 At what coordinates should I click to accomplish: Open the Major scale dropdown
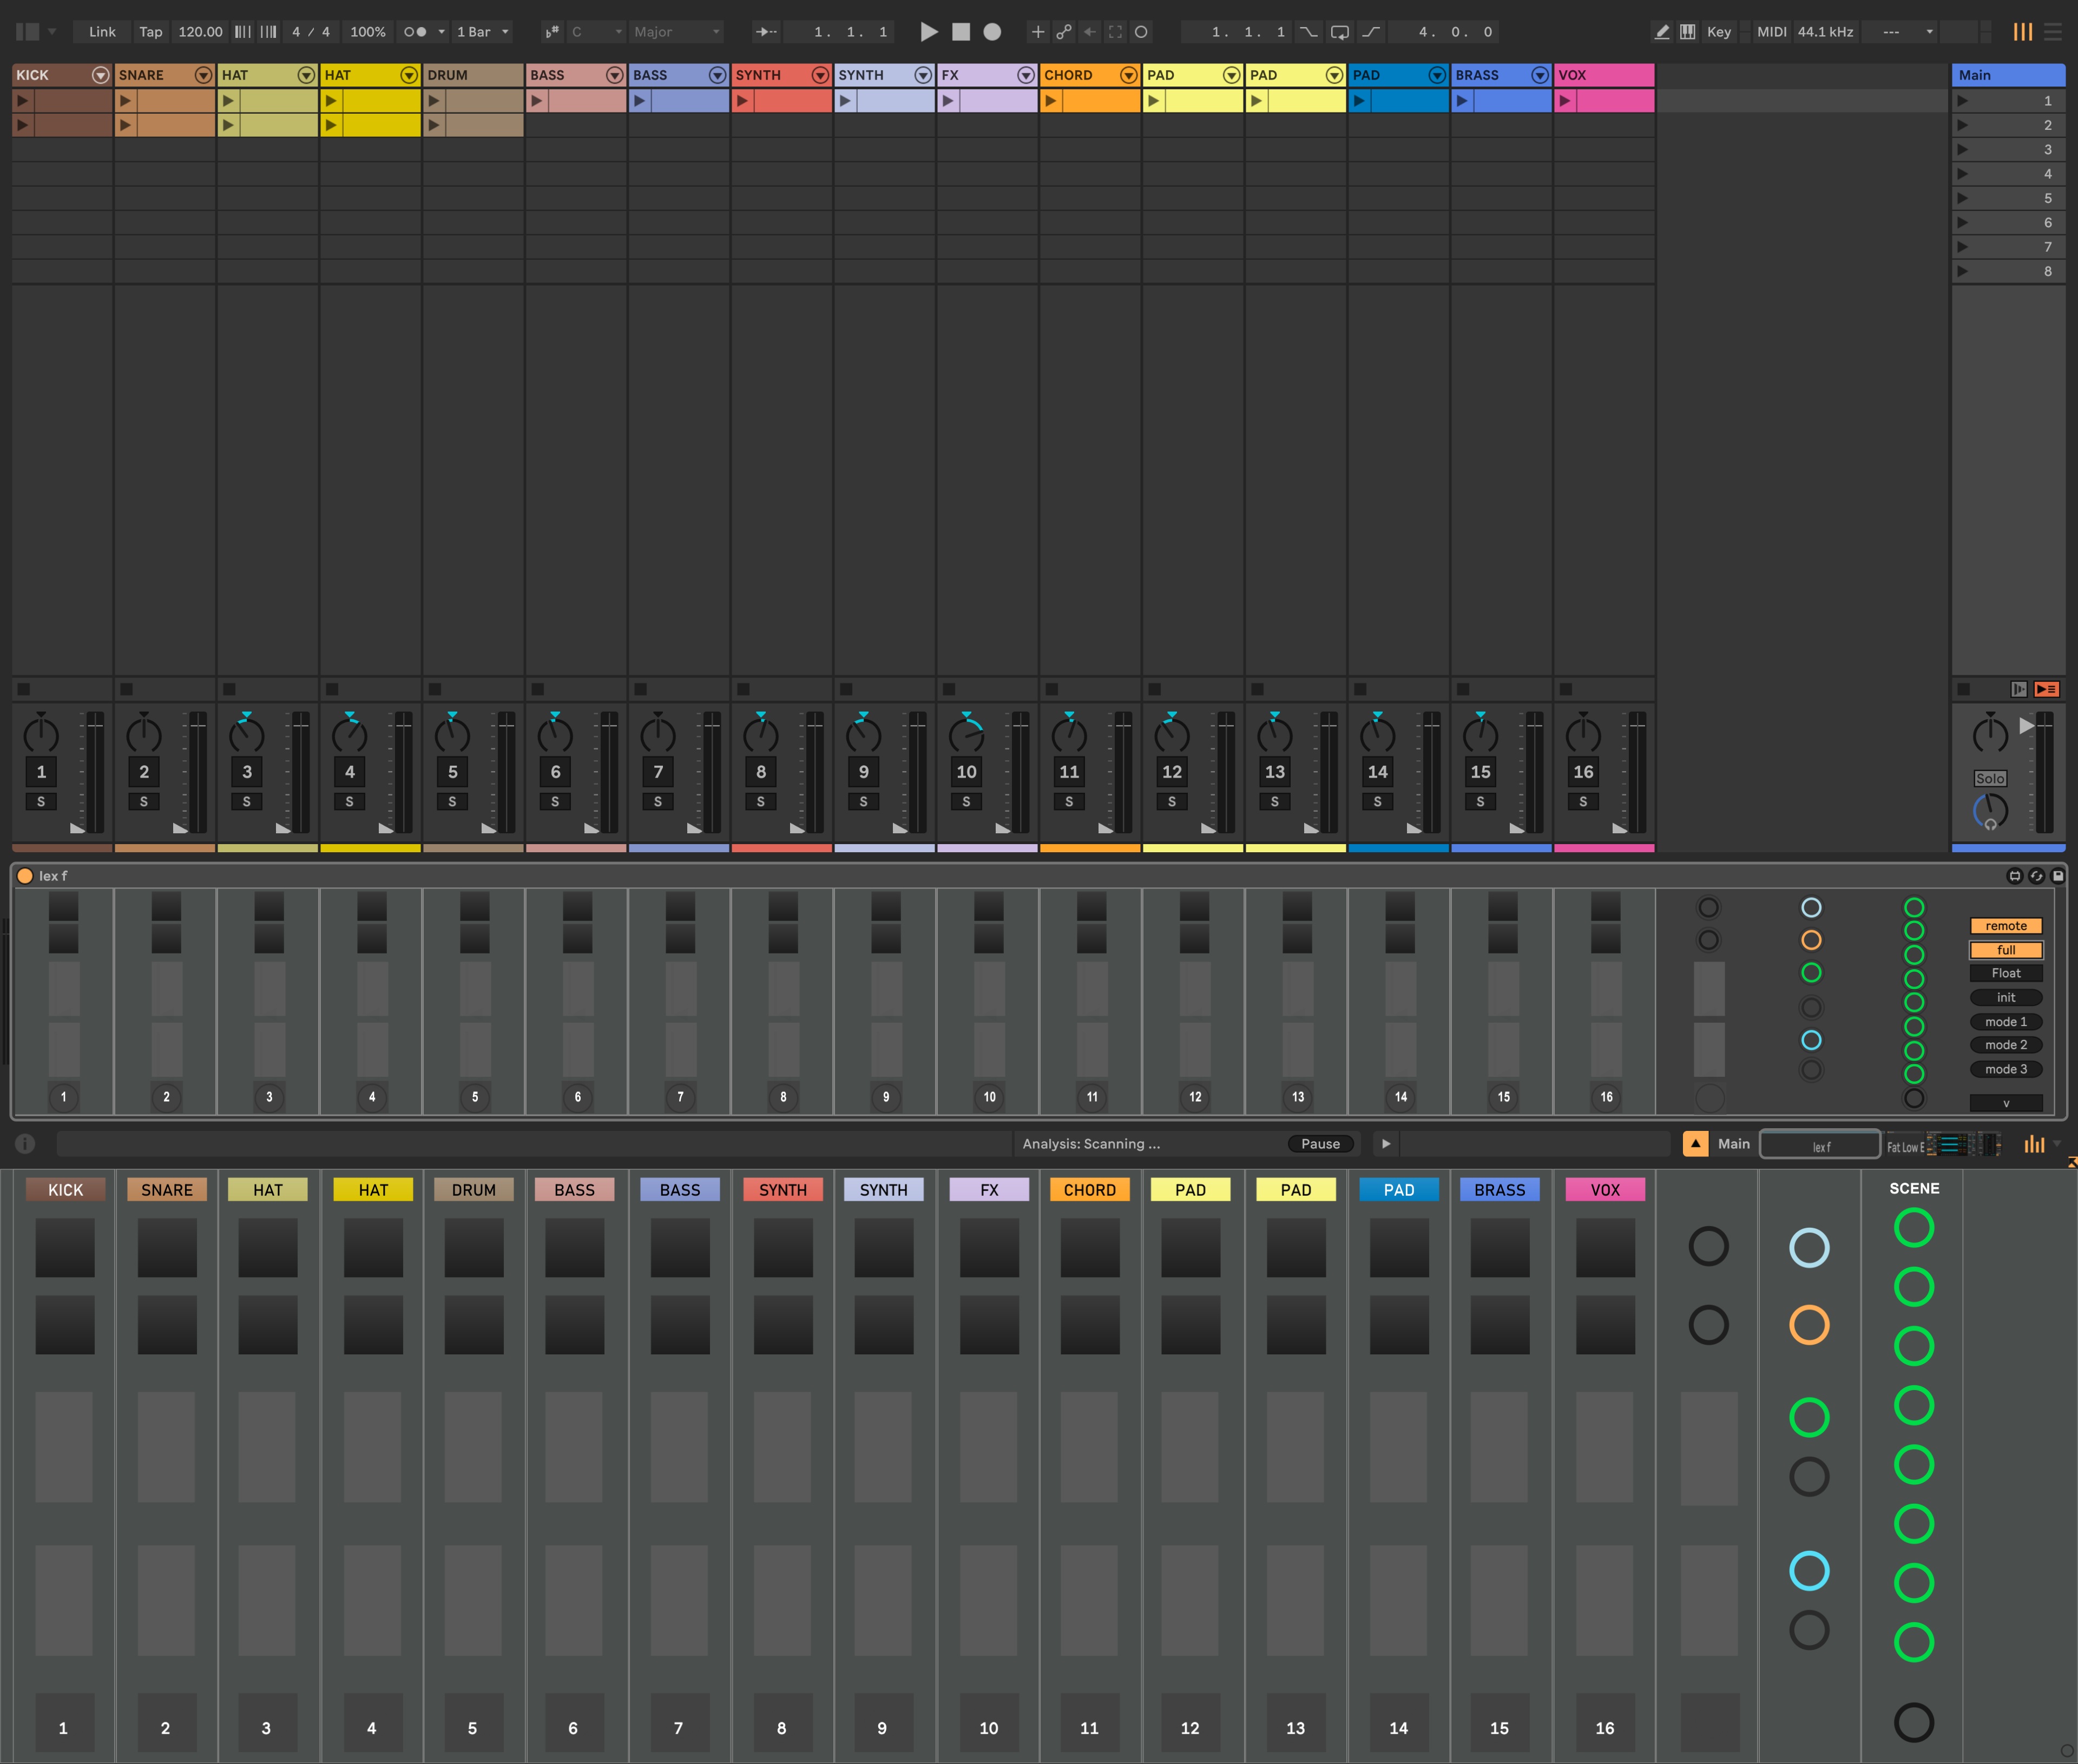(x=677, y=32)
